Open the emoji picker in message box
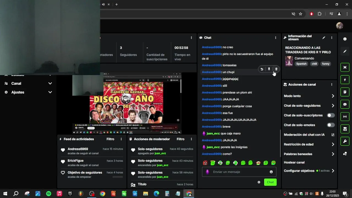Viewport: 352px width, 198px height. 271,172
